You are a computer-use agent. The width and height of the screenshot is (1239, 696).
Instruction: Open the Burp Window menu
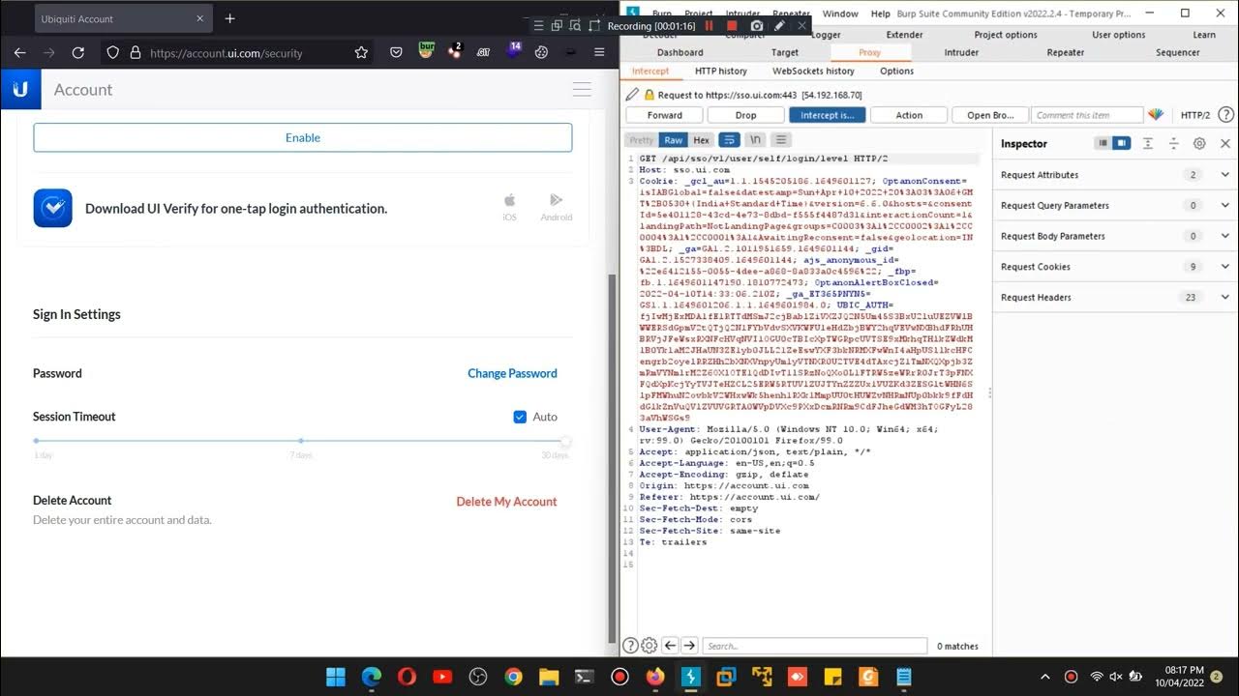point(840,14)
